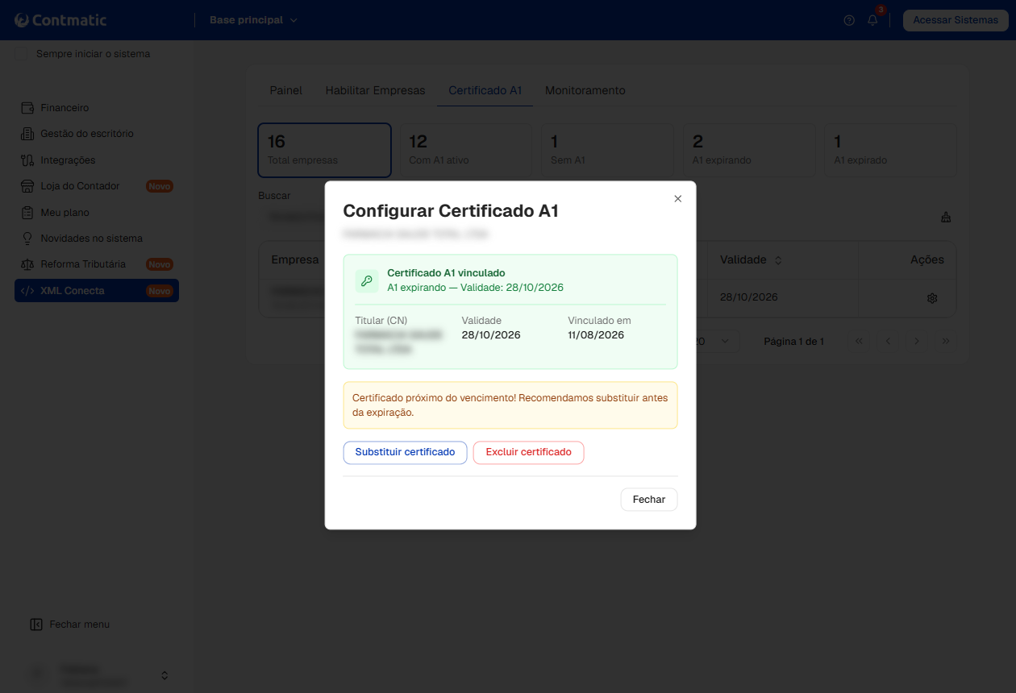Select the Sem A1 card

click(607, 150)
